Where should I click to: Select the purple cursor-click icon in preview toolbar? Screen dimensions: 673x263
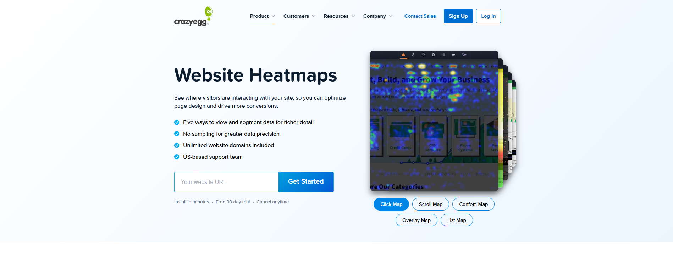click(x=464, y=55)
